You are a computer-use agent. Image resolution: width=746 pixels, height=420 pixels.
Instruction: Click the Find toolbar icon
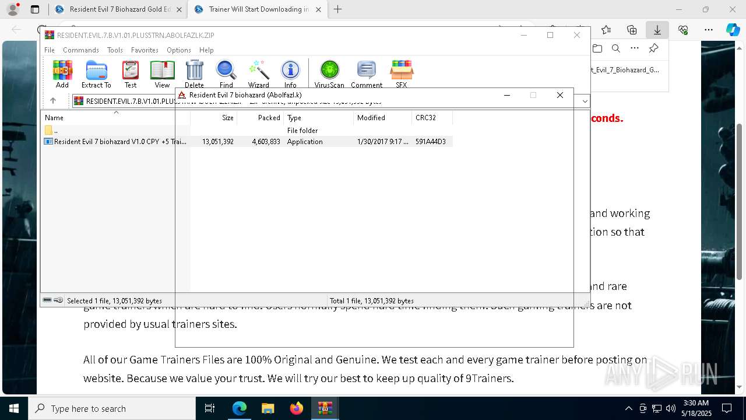226,74
